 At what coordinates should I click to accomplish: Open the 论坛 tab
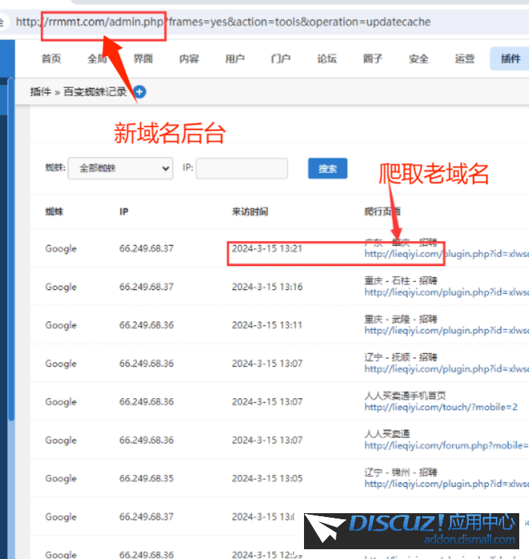(x=327, y=59)
